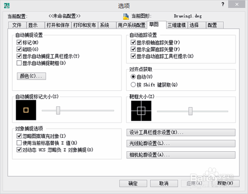This screenshot has width=248, height=194.
Task: Toggle 显示全屏追踪矢量(F) checkbox
Action: (x=133, y=49)
